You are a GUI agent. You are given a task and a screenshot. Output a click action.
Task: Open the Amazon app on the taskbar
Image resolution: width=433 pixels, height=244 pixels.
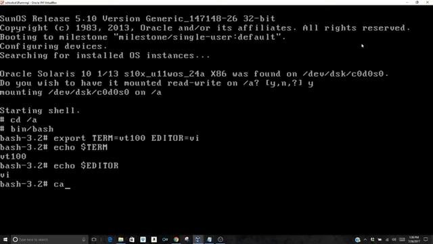click(x=154, y=239)
